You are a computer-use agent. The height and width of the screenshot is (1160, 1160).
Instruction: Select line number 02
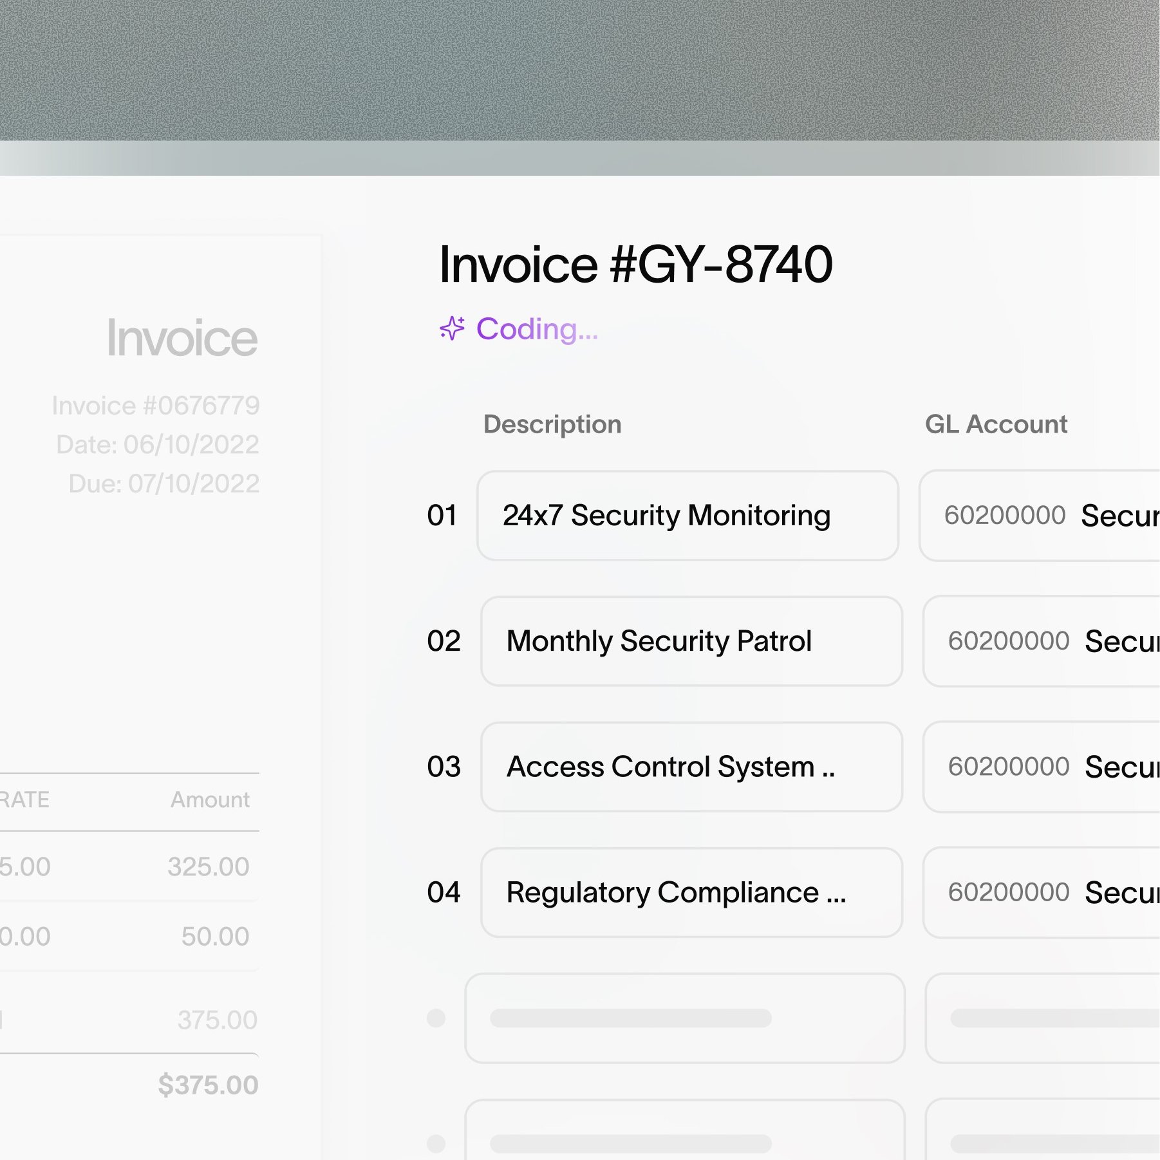click(444, 641)
